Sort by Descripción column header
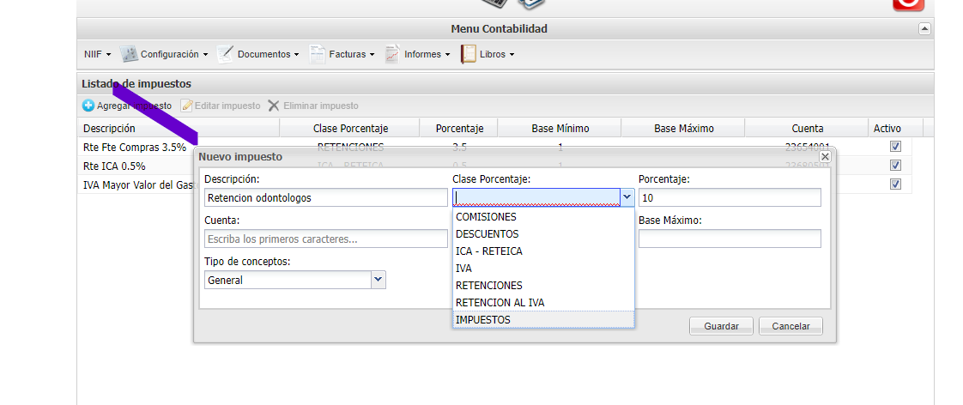Image resolution: width=963 pixels, height=405 pixels. point(179,128)
